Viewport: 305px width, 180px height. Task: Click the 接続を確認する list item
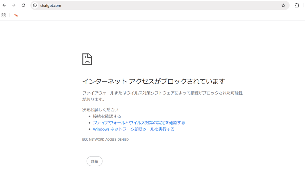coord(107,116)
